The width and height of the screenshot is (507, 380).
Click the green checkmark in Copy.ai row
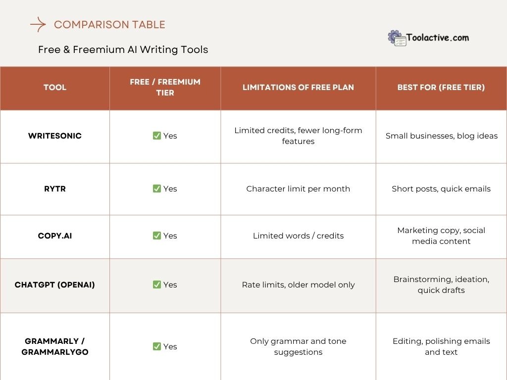[x=157, y=236]
